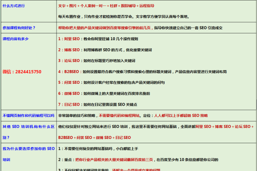The height and width of the screenshot is (171, 257).
Task: Click the text '指导你快速建立自己的一套SEO引流成交'
Action: pyautogui.click(x=188, y=28)
